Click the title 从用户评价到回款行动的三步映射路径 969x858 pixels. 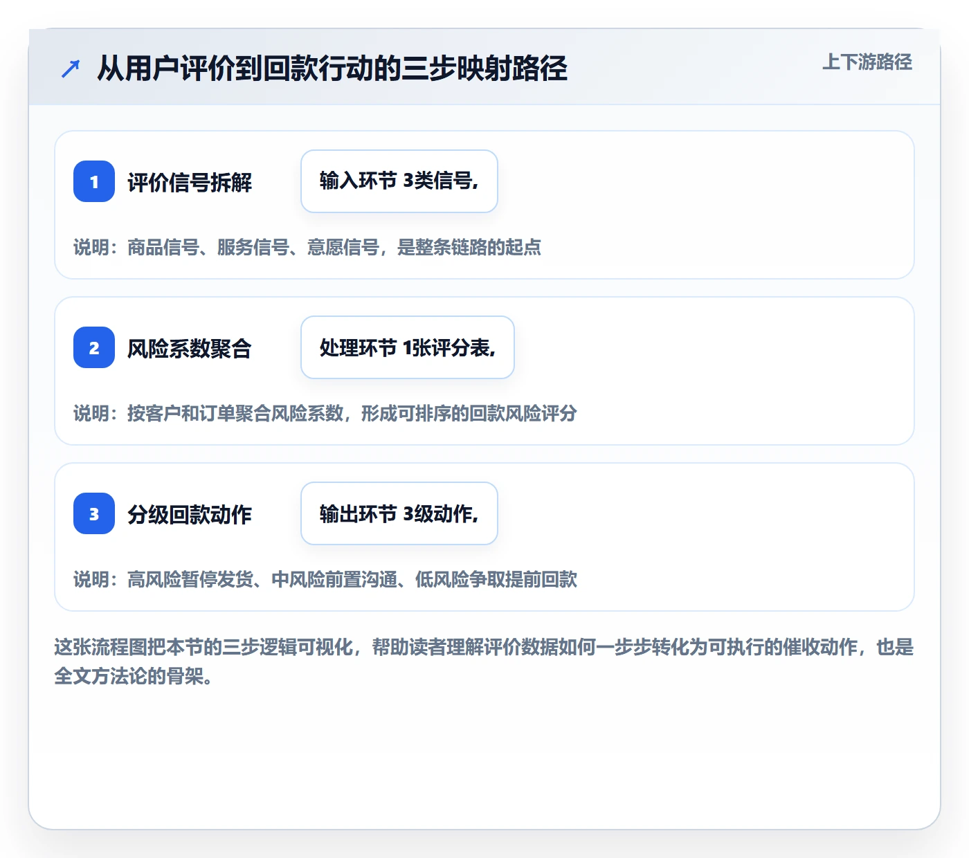click(332, 69)
